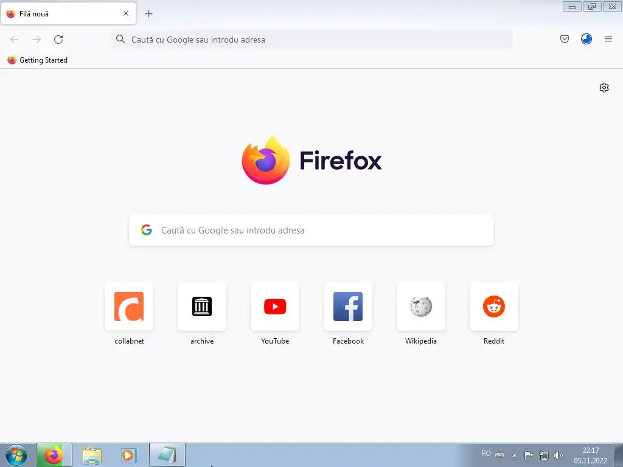Open the Reddit shortcut tile
Viewport: 623px width, 467px height.
[x=494, y=306]
